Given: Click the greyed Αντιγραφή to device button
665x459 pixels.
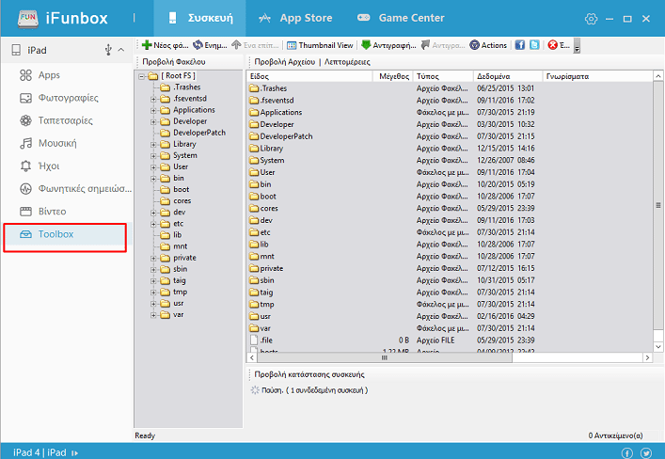Looking at the screenshot, I should (x=442, y=45).
